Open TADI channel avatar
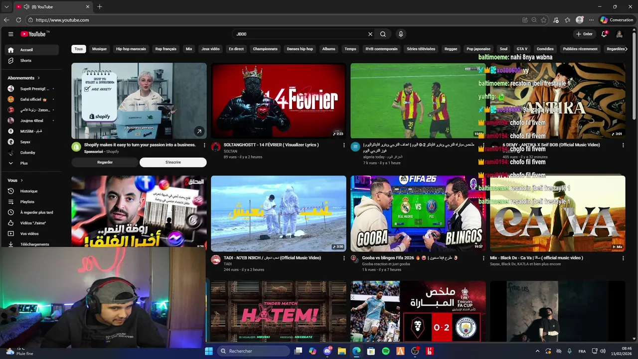Viewport: 638px width, 359px height. [x=216, y=259]
